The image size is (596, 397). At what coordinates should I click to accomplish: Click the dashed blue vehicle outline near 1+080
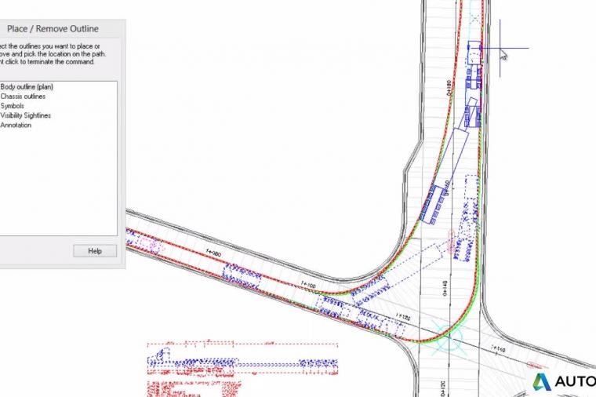(243, 276)
